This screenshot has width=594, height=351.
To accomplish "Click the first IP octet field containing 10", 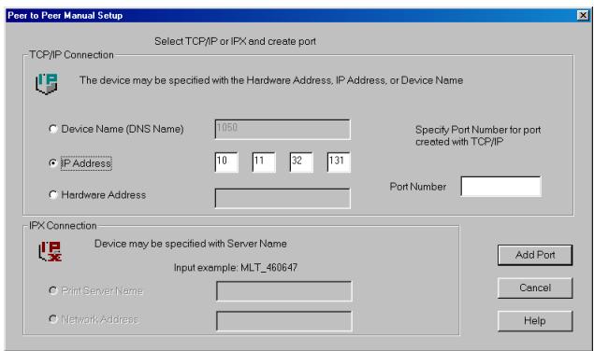I will tap(226, 162).
